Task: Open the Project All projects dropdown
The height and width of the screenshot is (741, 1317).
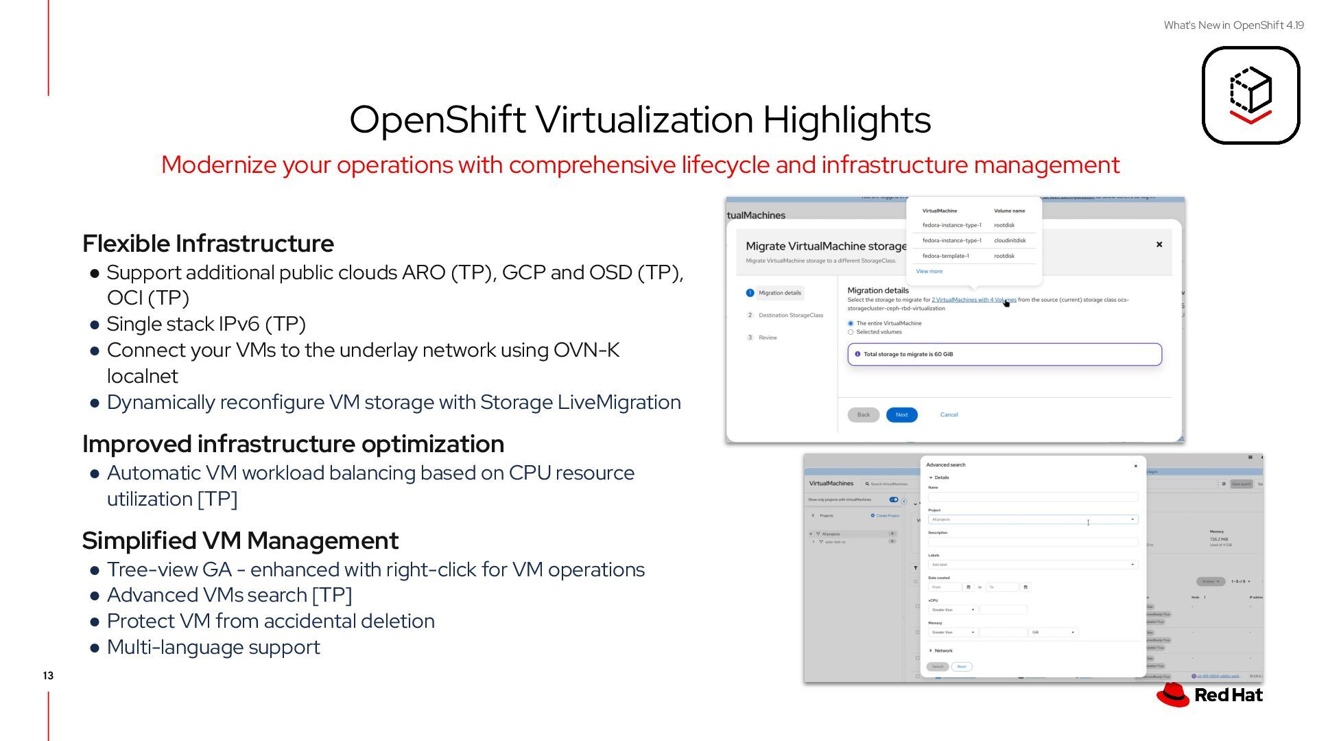Action: (1033, 519)
